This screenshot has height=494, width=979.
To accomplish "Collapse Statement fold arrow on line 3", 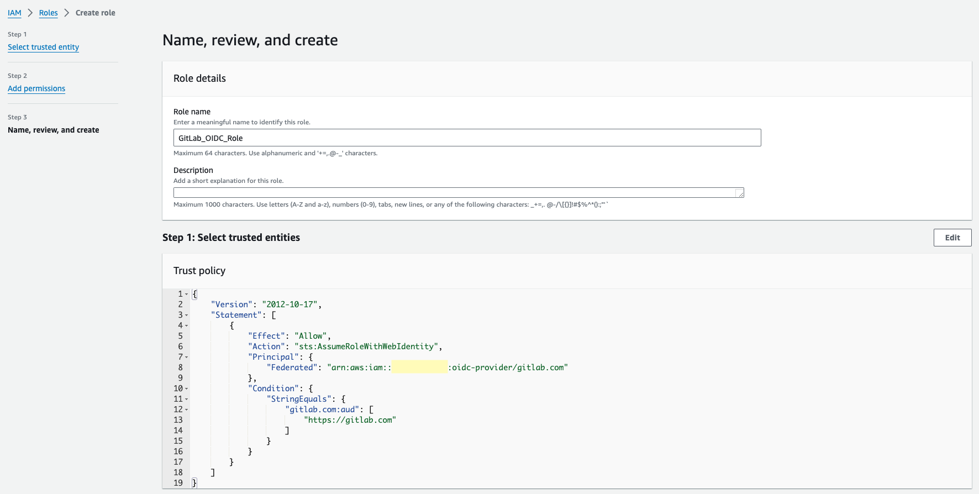I will point(186,316).
